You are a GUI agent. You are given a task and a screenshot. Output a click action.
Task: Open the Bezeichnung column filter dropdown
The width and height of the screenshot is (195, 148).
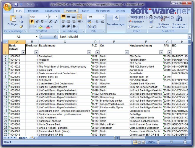coord(89,52)
